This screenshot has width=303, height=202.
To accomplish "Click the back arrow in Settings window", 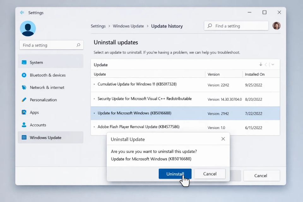I will pyautogui.click(x=21, y=13).
